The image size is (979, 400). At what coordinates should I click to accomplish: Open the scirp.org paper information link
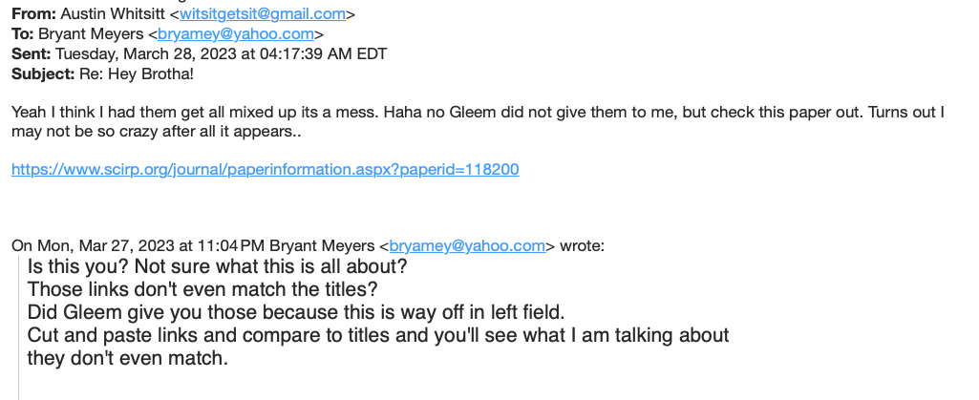[265, 169]
